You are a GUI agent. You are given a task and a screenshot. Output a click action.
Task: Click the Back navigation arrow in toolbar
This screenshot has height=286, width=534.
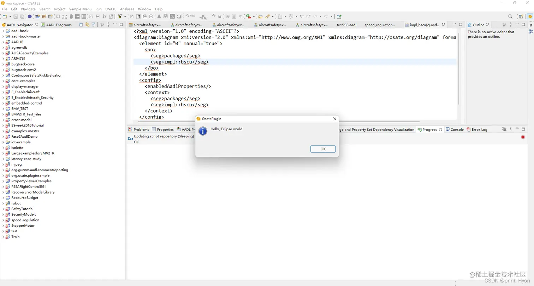pyautogui.click(x=315, y=16)
